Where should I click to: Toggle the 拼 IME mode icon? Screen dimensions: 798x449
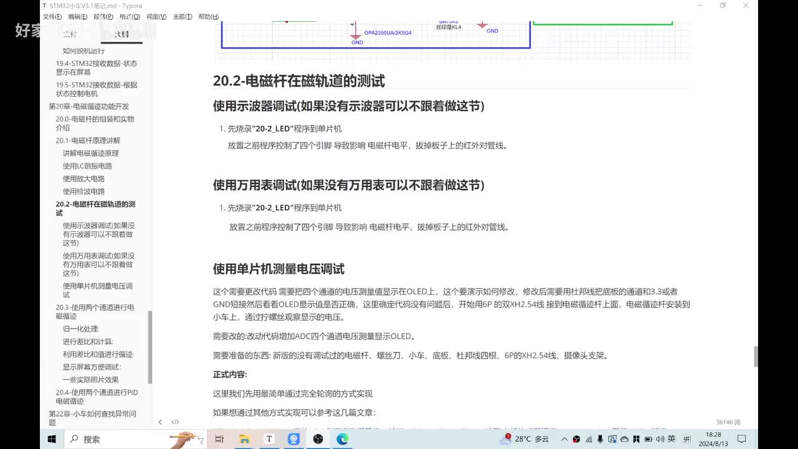(685, 439)
